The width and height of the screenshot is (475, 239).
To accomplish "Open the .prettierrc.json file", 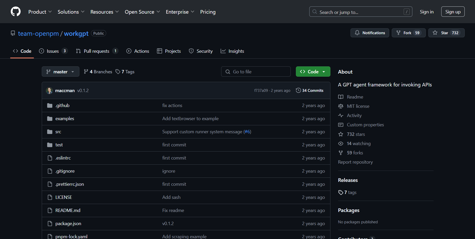I will pyautogui.click(x=70, y=184).
